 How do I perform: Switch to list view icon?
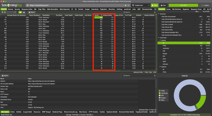(20, 12)
